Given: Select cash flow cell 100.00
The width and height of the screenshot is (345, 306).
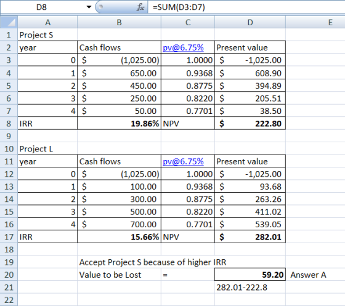Looking at the screenshot, I should [x=120, y=187].
